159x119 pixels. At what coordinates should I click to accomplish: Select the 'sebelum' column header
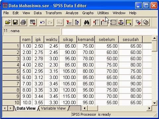(x=107, y=39)
